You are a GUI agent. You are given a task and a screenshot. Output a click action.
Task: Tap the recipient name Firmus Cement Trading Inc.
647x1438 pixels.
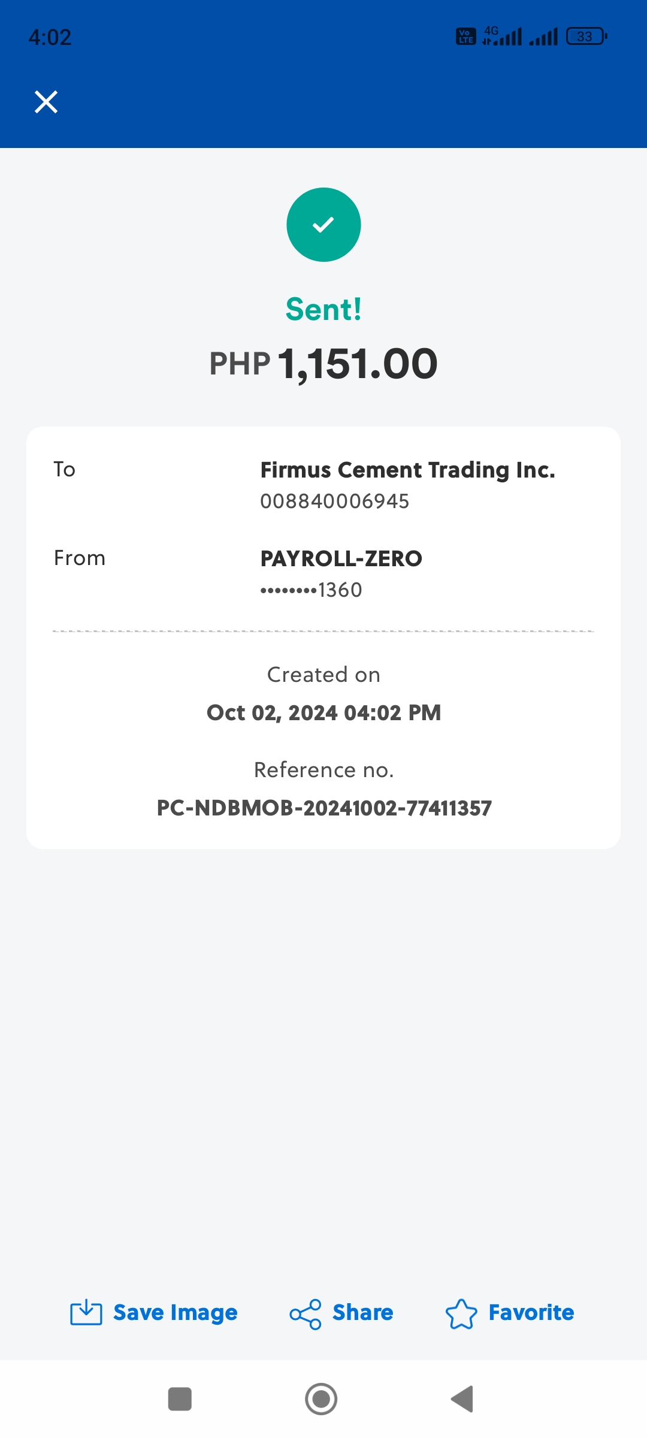click(407, 470)
